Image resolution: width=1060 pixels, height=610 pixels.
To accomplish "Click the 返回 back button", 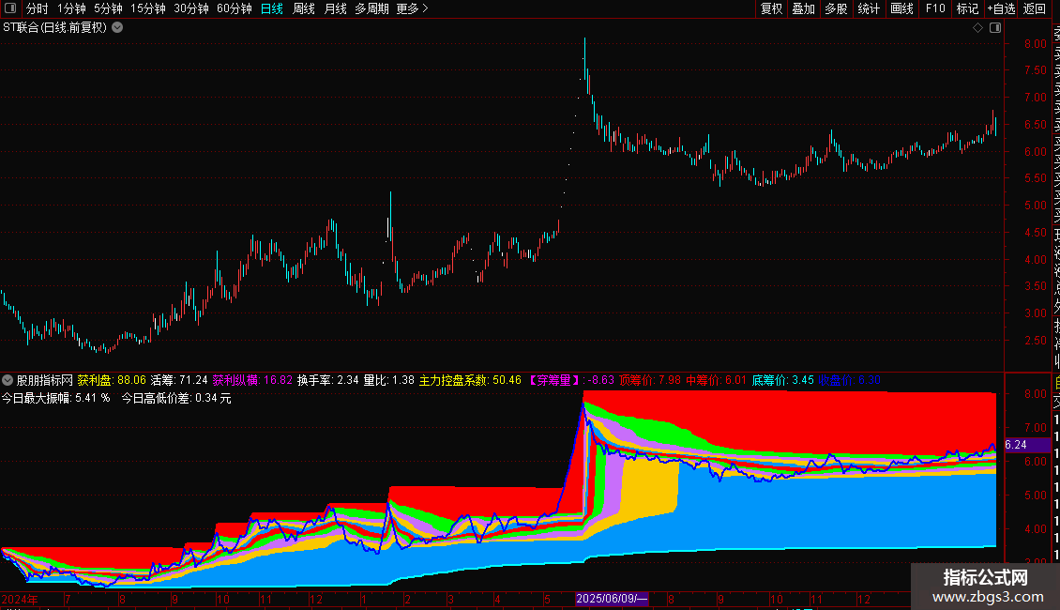I will point(1035,8).
